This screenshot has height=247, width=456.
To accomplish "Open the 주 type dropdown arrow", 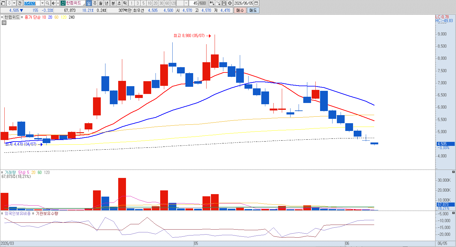I will pyautogui.click(x=14, y=3).
